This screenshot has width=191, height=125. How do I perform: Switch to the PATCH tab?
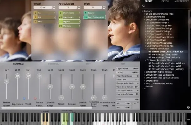coord(165,1)
